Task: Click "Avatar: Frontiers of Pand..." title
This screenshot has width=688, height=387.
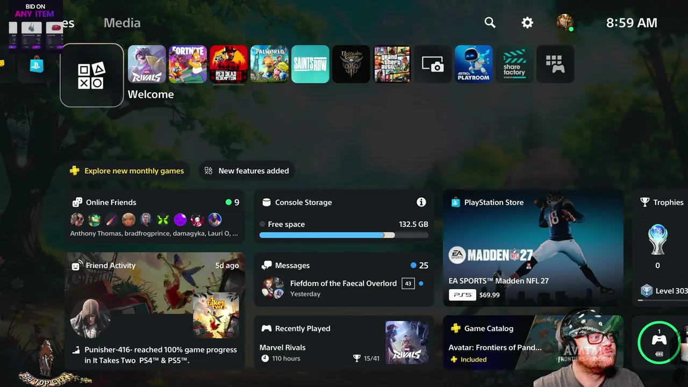Action: [x=495, y=347]
